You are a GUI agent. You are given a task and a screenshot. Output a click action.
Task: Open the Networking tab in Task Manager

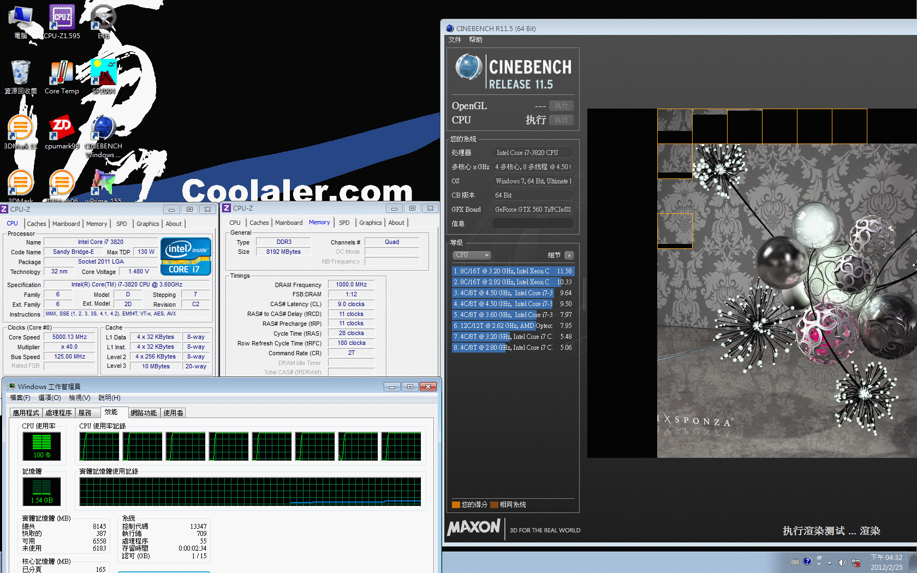(144, 413)
